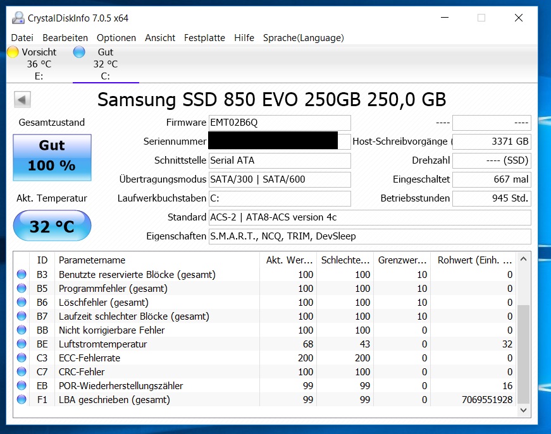Select the POR-Wiederherstellungszähler row text
551x434 pixels.
tap(121, 385)
